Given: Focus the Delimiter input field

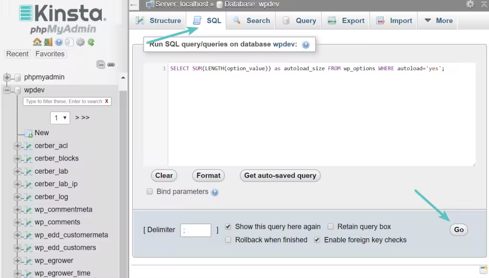Looking at the screenshot, I should tap(195, 230).
